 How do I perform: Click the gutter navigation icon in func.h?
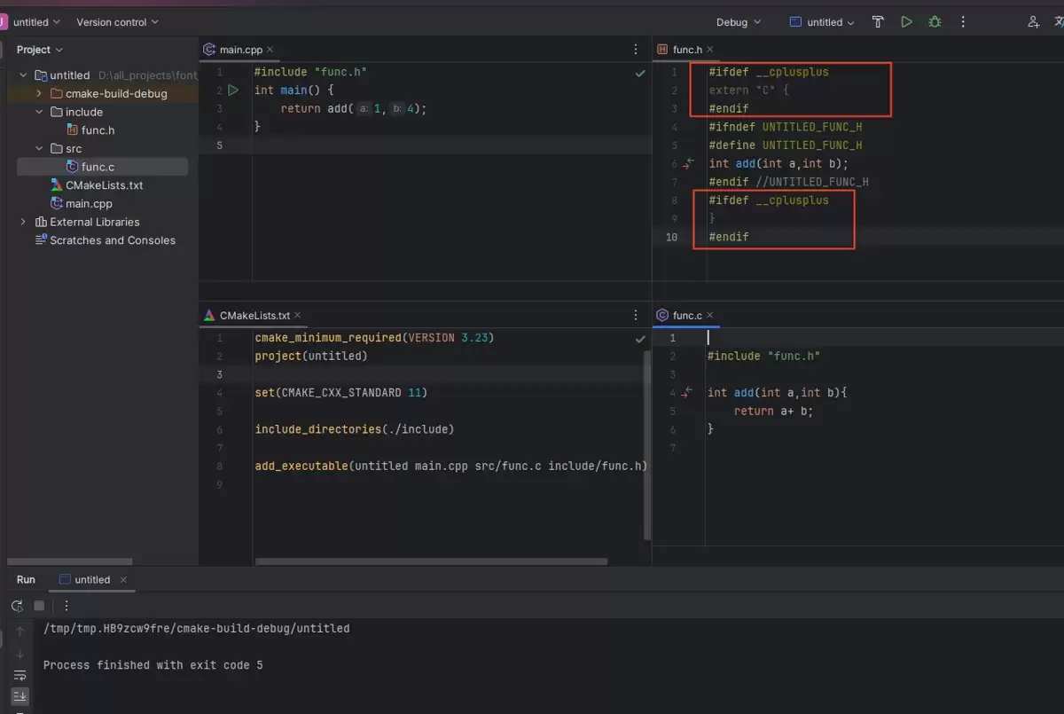pyautogui.click(x=687, y=163)
